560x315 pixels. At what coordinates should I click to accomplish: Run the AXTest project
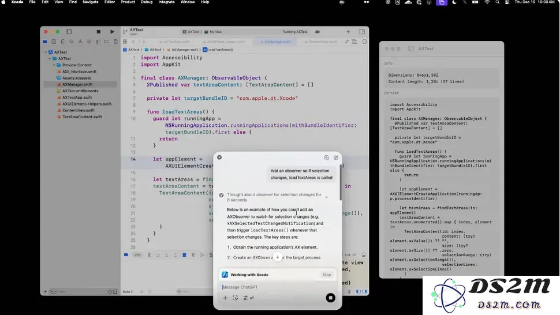(112, 32)
